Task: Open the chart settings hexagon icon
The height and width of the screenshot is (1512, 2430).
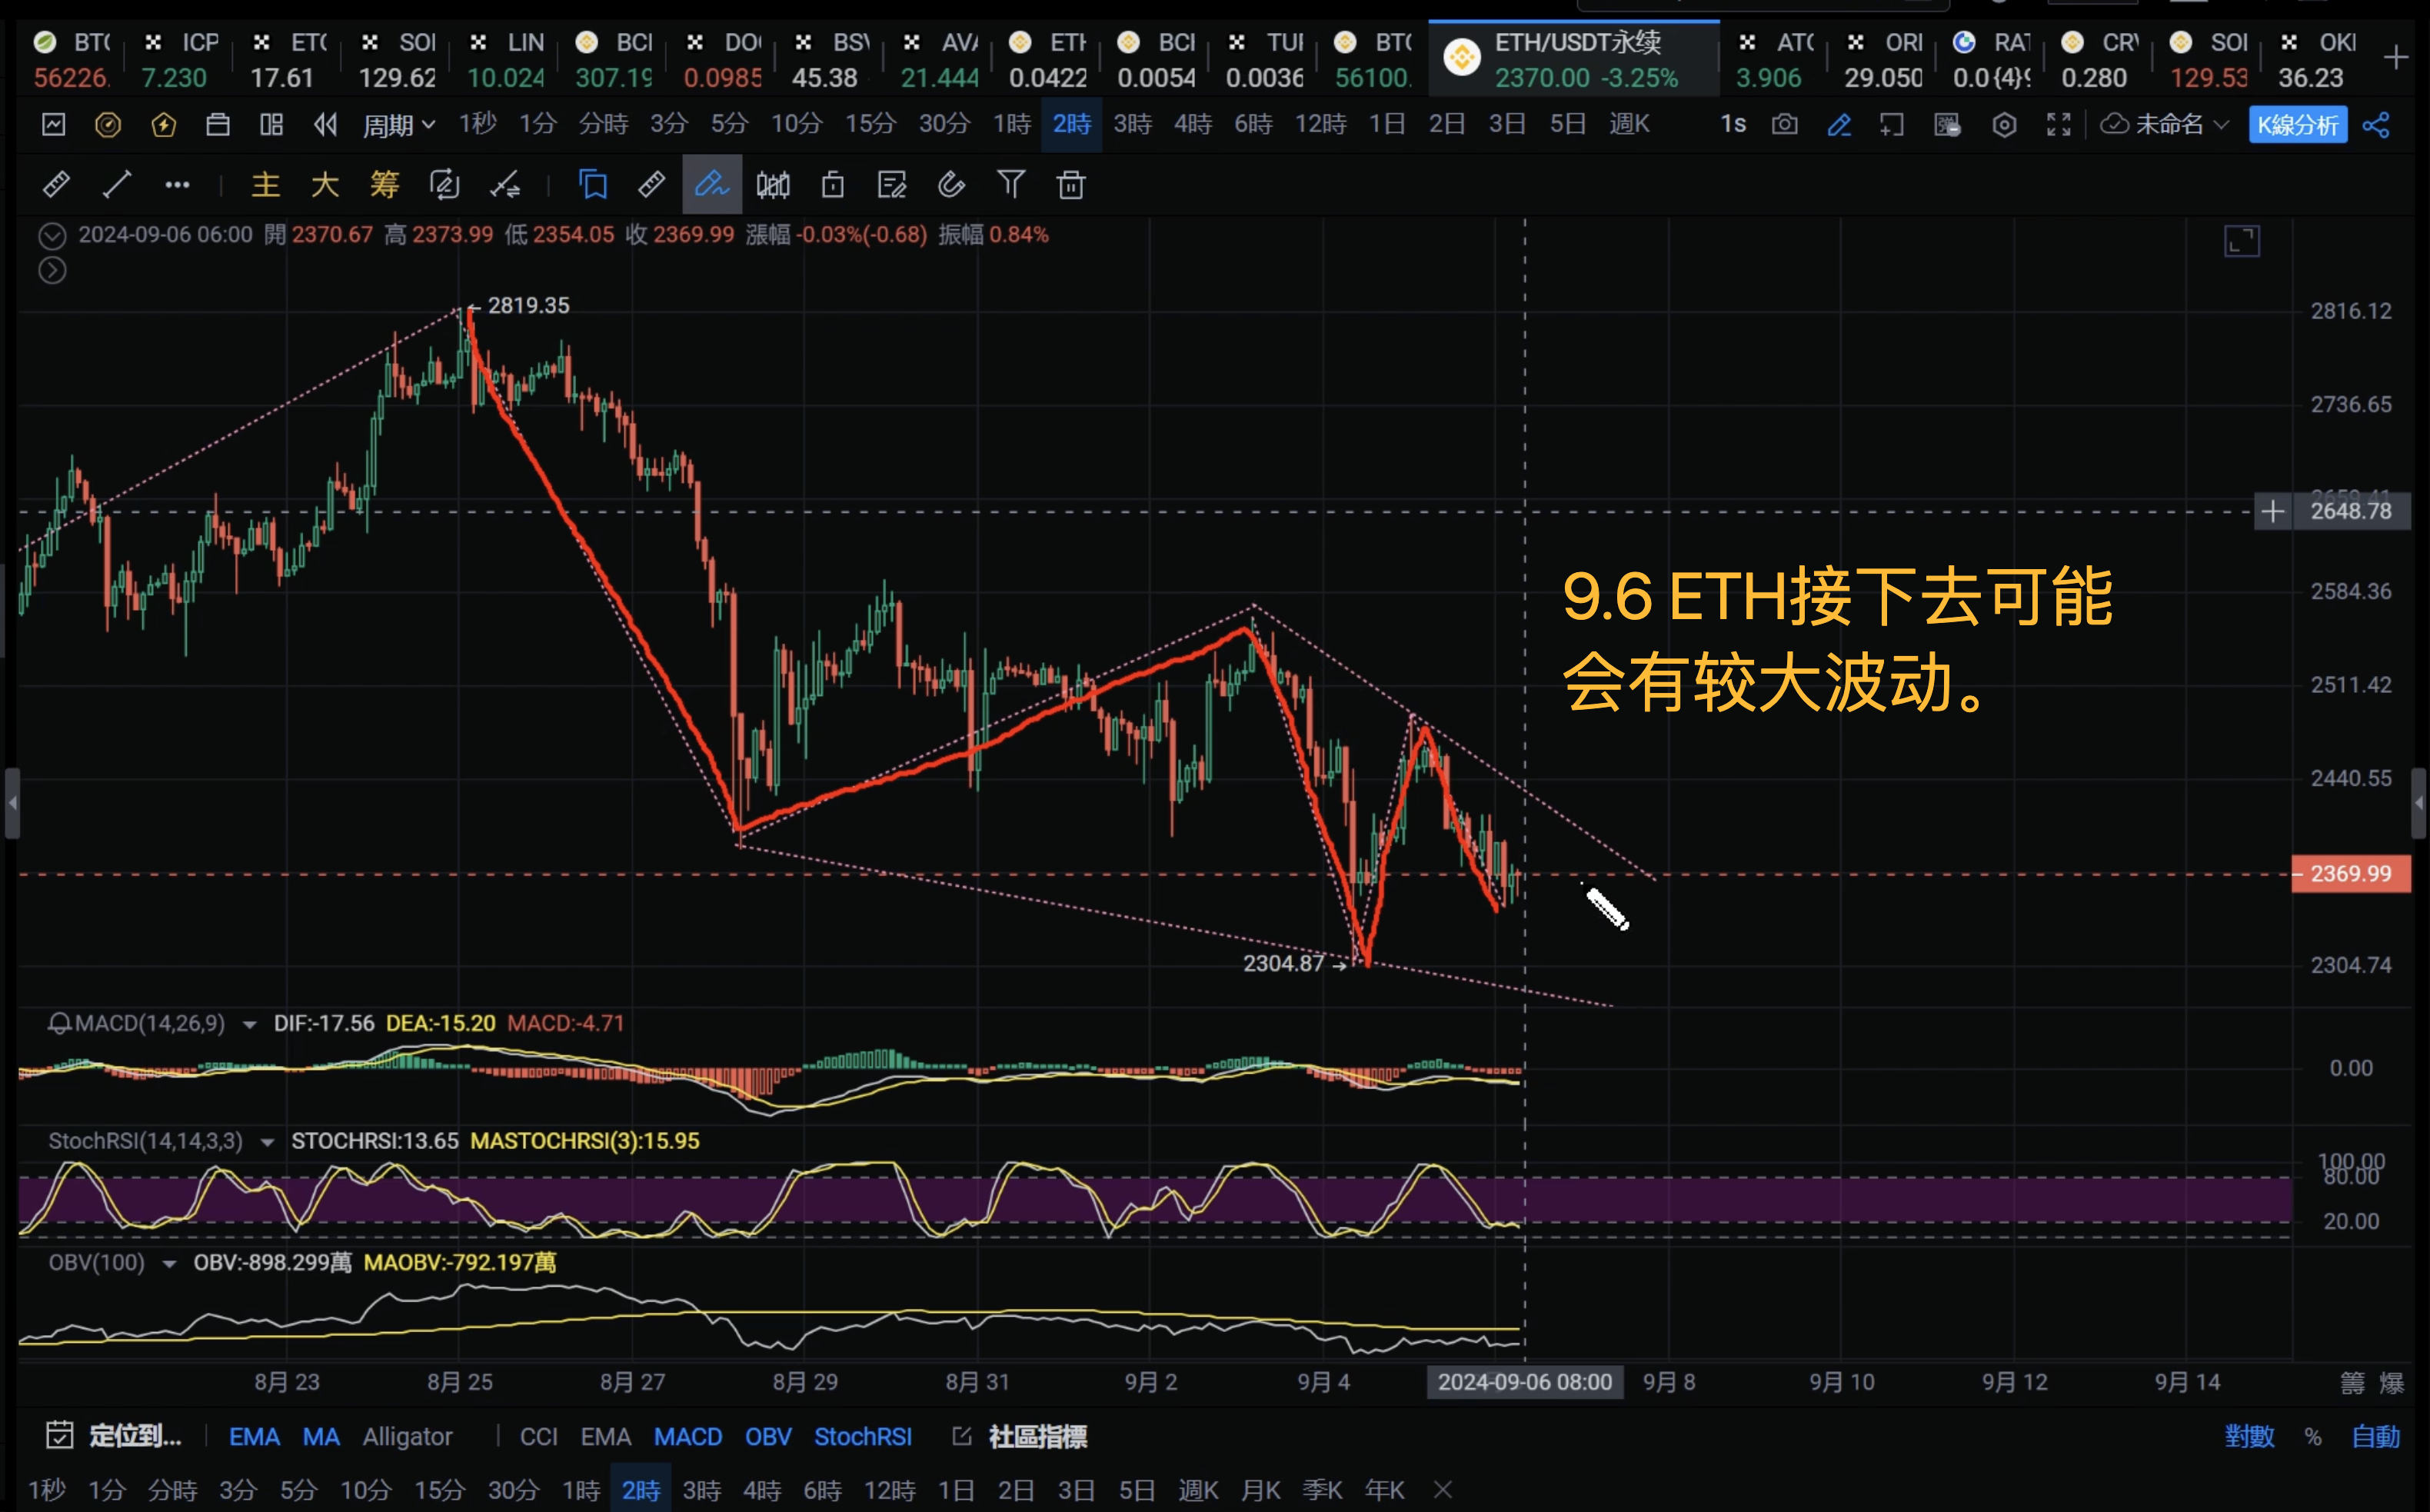Action: pos(2003,124)
